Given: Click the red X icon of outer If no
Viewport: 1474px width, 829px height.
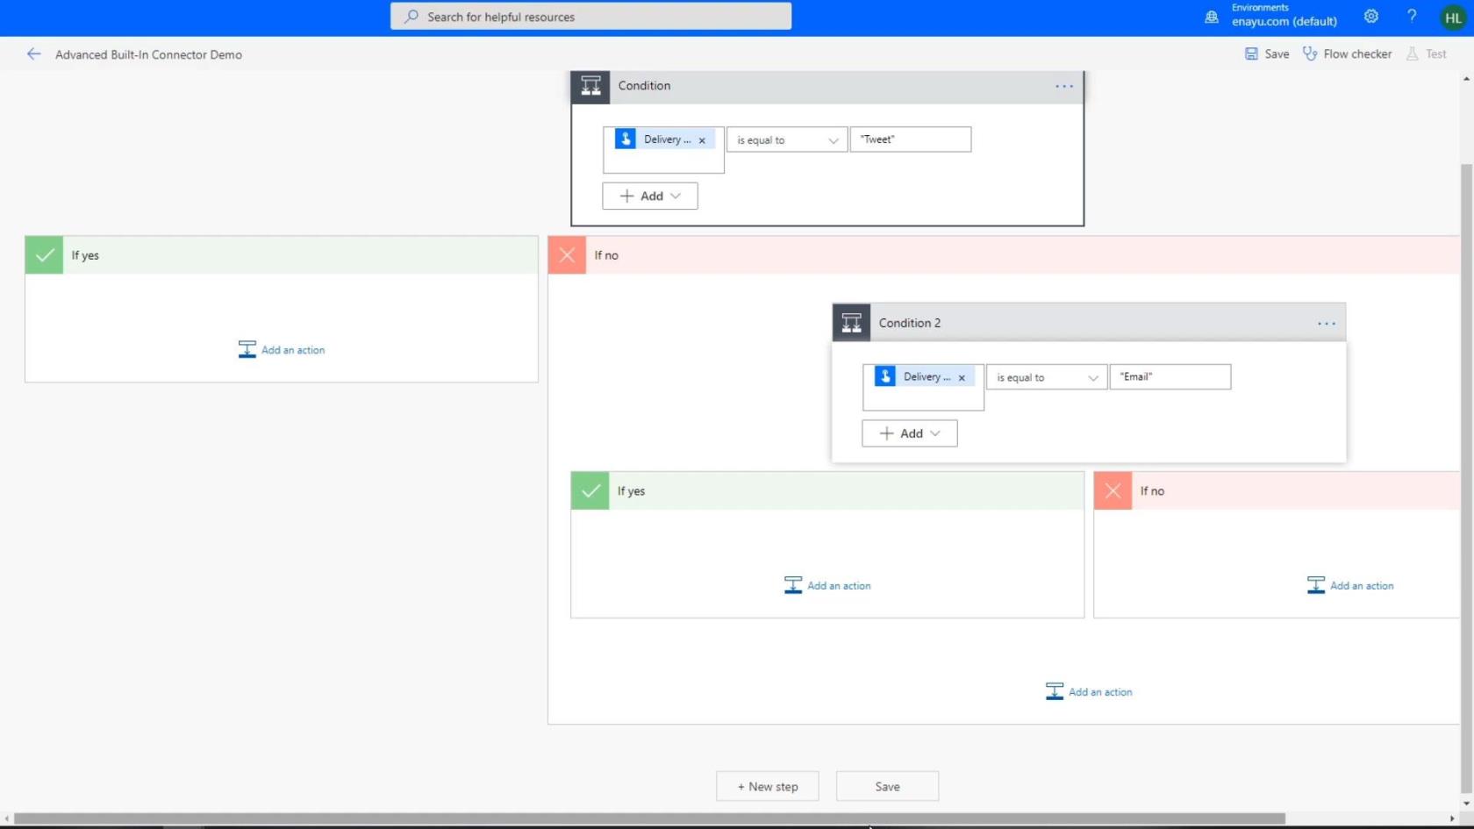Looking at the screenshot, I should [x=567, y=255].
